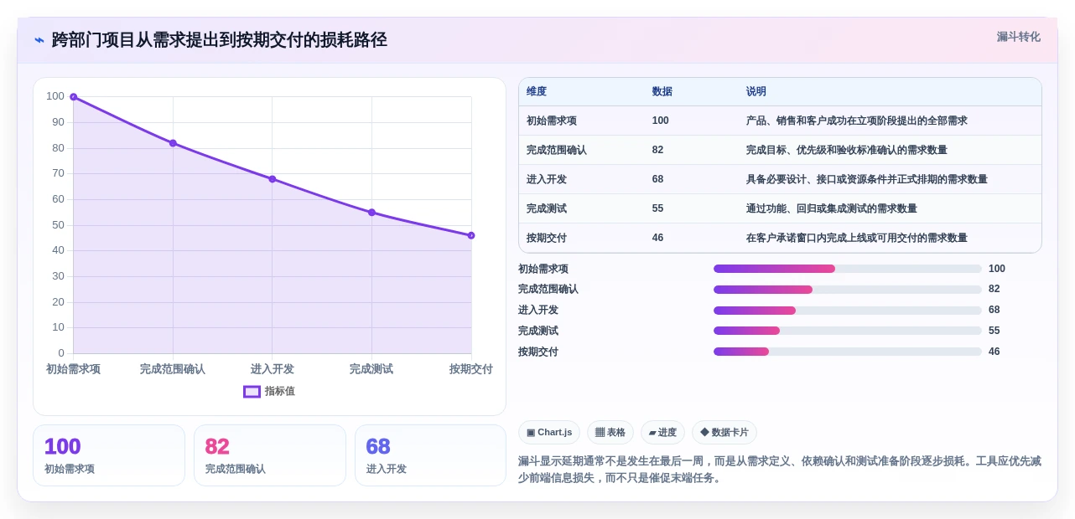Click the data card showing 82 完成范围确认
The width and height of the screenshot is (1075, 519).
270,455
